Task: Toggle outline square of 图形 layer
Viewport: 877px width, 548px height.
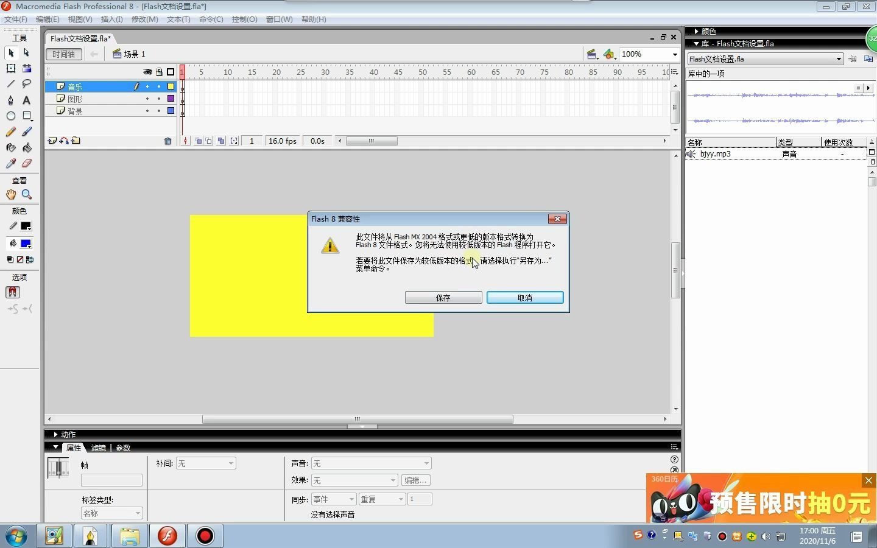Action: pyautogui.click(x=171, y=99)
